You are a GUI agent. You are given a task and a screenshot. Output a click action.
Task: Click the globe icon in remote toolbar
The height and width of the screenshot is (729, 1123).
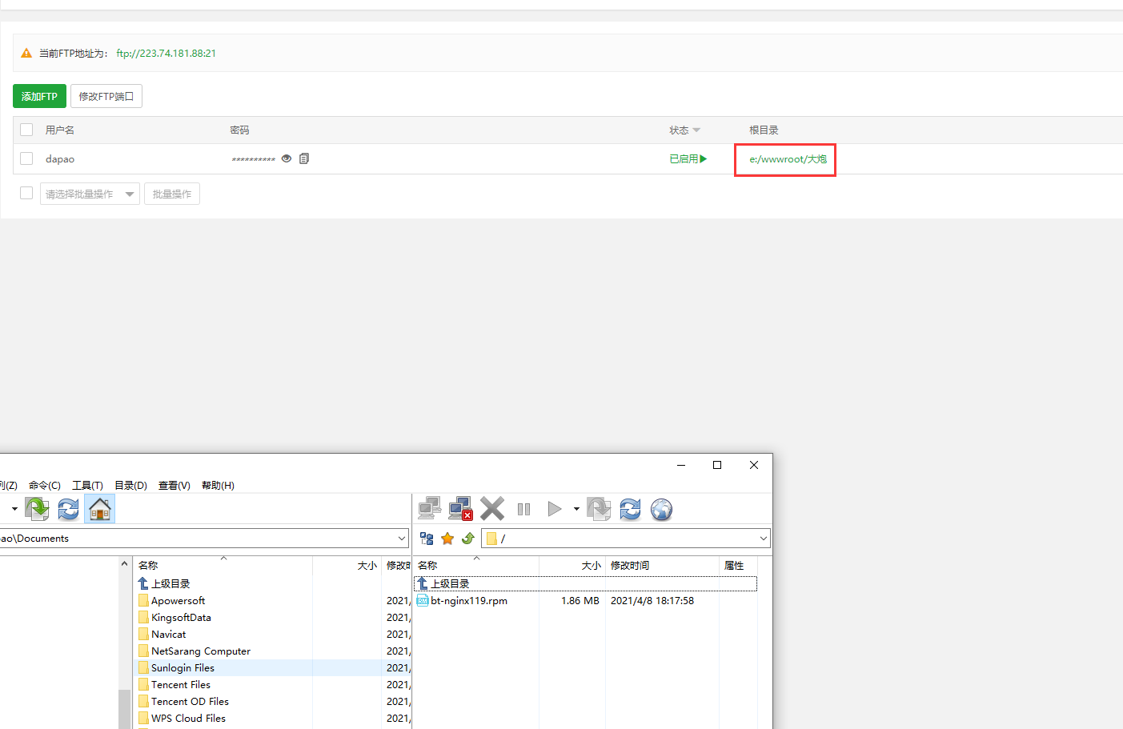[x=661, y=509]
